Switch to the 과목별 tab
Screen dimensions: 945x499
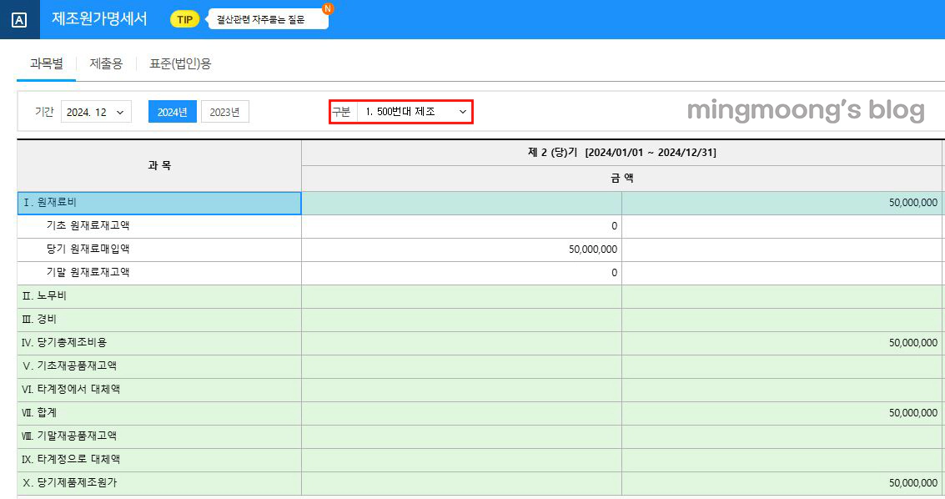click(x=47, y=63)
